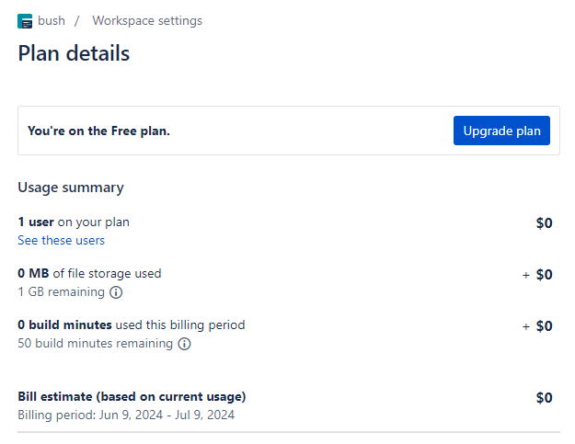Click the bush workspace avatar icon
The image size is (575, 444).
click(25, 21)
